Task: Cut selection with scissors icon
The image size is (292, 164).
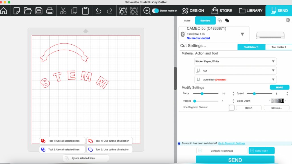Action: [63, 11]
